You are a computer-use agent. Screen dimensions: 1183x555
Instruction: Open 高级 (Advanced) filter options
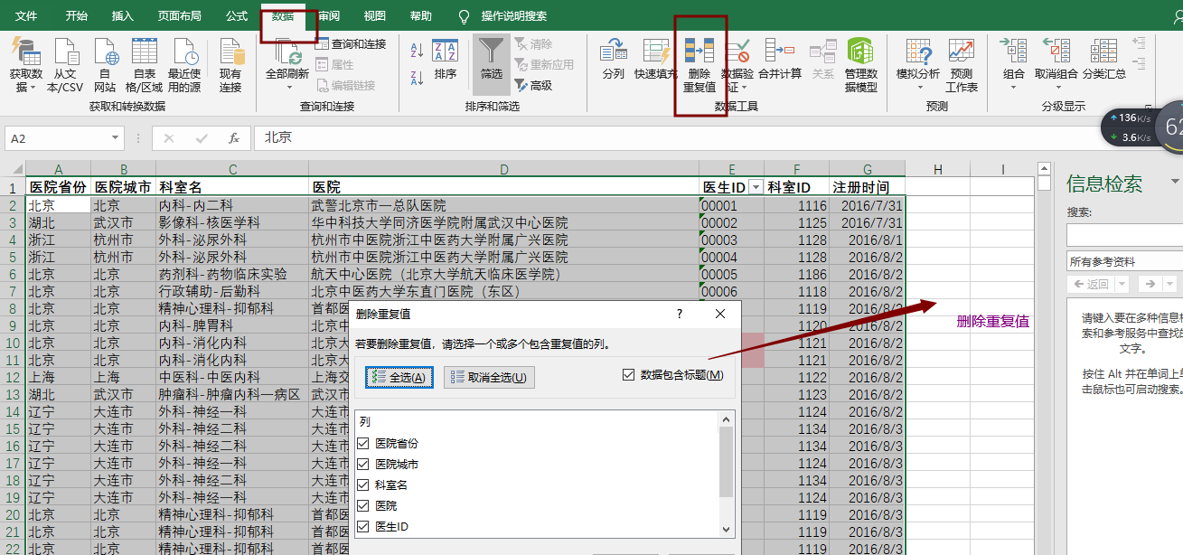533,85
